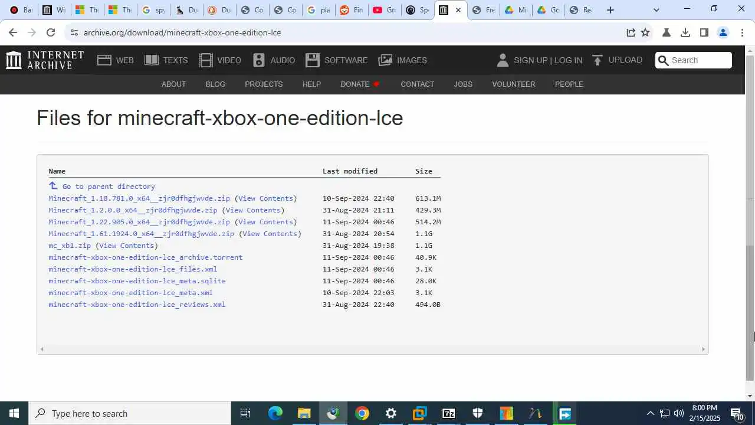The height and width of the screenshot is (425, 755).
Task: Switch to the YouTube browser tab
Action: click(x=385, y=10)
